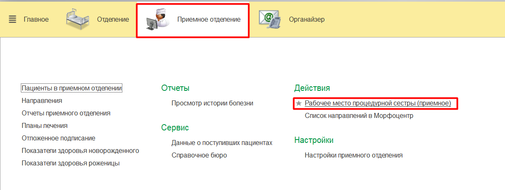Open Настройки приемного отделения
505x190 pixels.
point(353,155)
